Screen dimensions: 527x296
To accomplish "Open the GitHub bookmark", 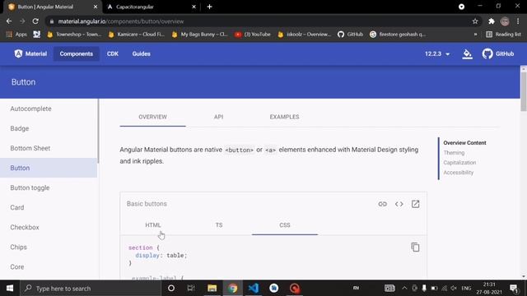I will (x=351, y=35).
